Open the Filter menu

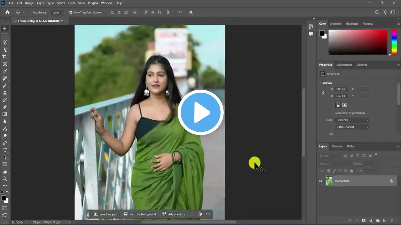coord(72,3)
